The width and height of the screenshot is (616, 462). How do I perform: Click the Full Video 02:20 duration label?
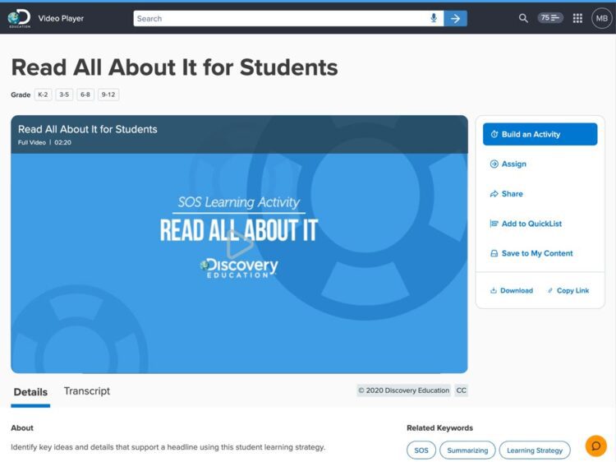coord(45,142)
